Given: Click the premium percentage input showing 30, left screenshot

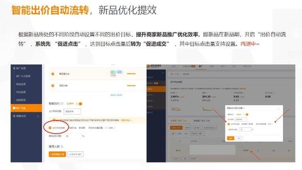Looking at the screenshot, I should [x=73, y=136].
